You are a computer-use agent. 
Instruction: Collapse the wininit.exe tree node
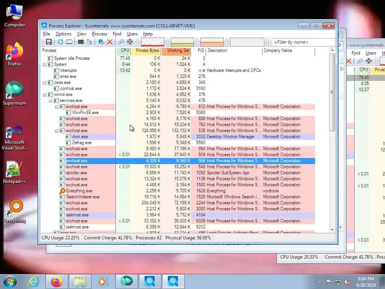(44, 95)
